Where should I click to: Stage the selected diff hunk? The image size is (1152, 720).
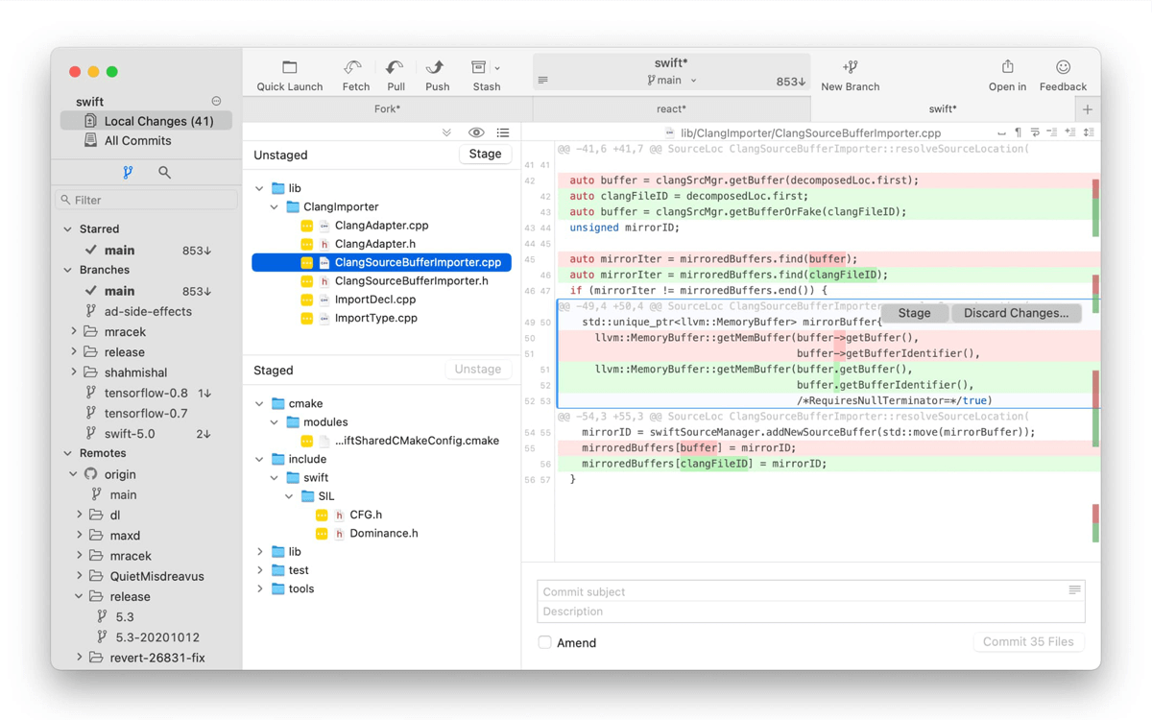pos(914,313)
